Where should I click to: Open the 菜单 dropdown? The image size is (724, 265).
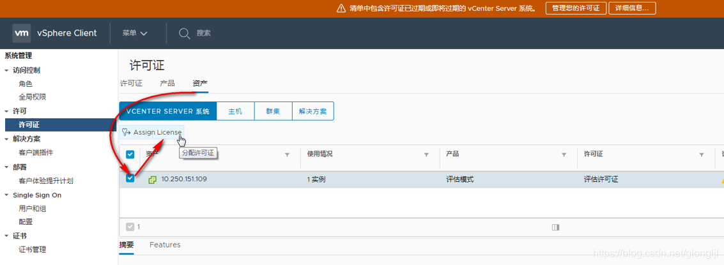[x=135, y=33]
